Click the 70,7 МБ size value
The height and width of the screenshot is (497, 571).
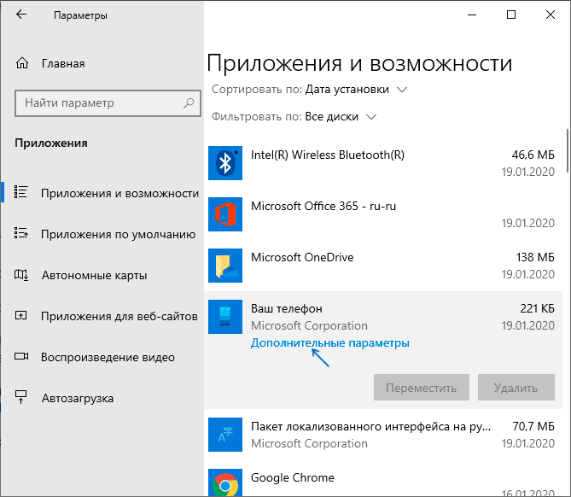pyautogui.click(x=533, y=427)
